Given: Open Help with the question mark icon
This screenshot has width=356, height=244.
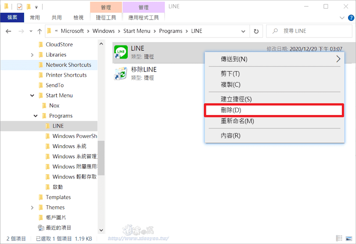Looking at the screenshot, I should click(x=351, y=18).
